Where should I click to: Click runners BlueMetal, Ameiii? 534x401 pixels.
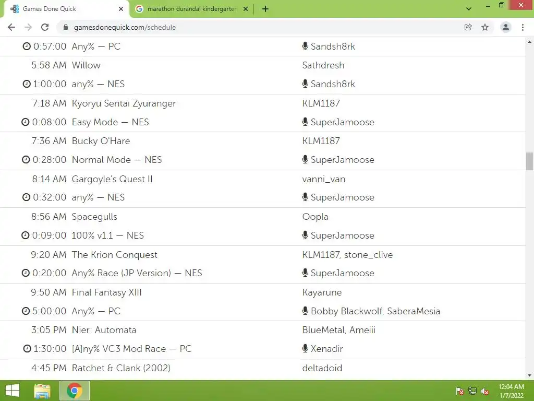click(x=338, y=330)
